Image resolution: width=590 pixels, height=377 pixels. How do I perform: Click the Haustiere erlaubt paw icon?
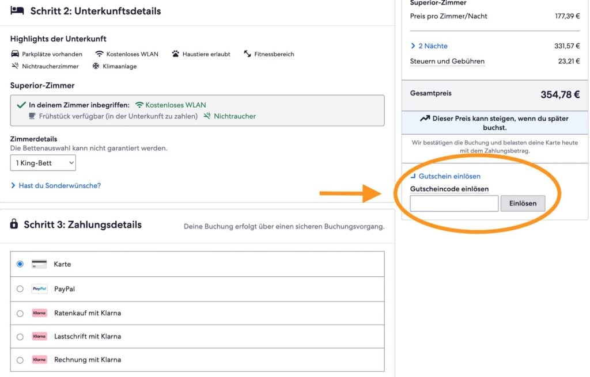(175, 54)
